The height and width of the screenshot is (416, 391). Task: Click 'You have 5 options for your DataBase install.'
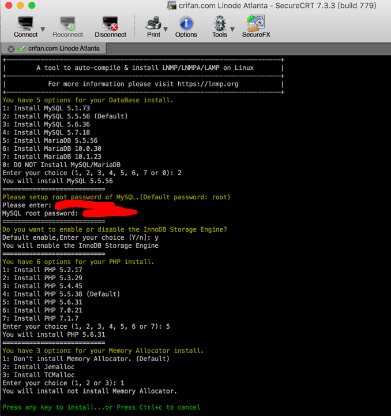coord(88,100)
